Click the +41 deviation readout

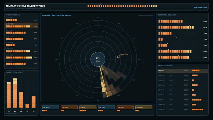206,34
